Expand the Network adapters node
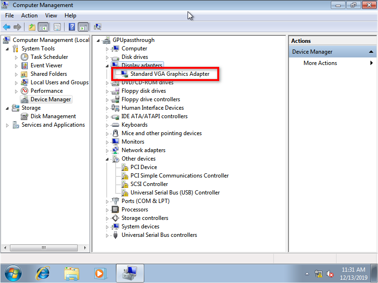The image size is (378, 283). coord(107,150)
